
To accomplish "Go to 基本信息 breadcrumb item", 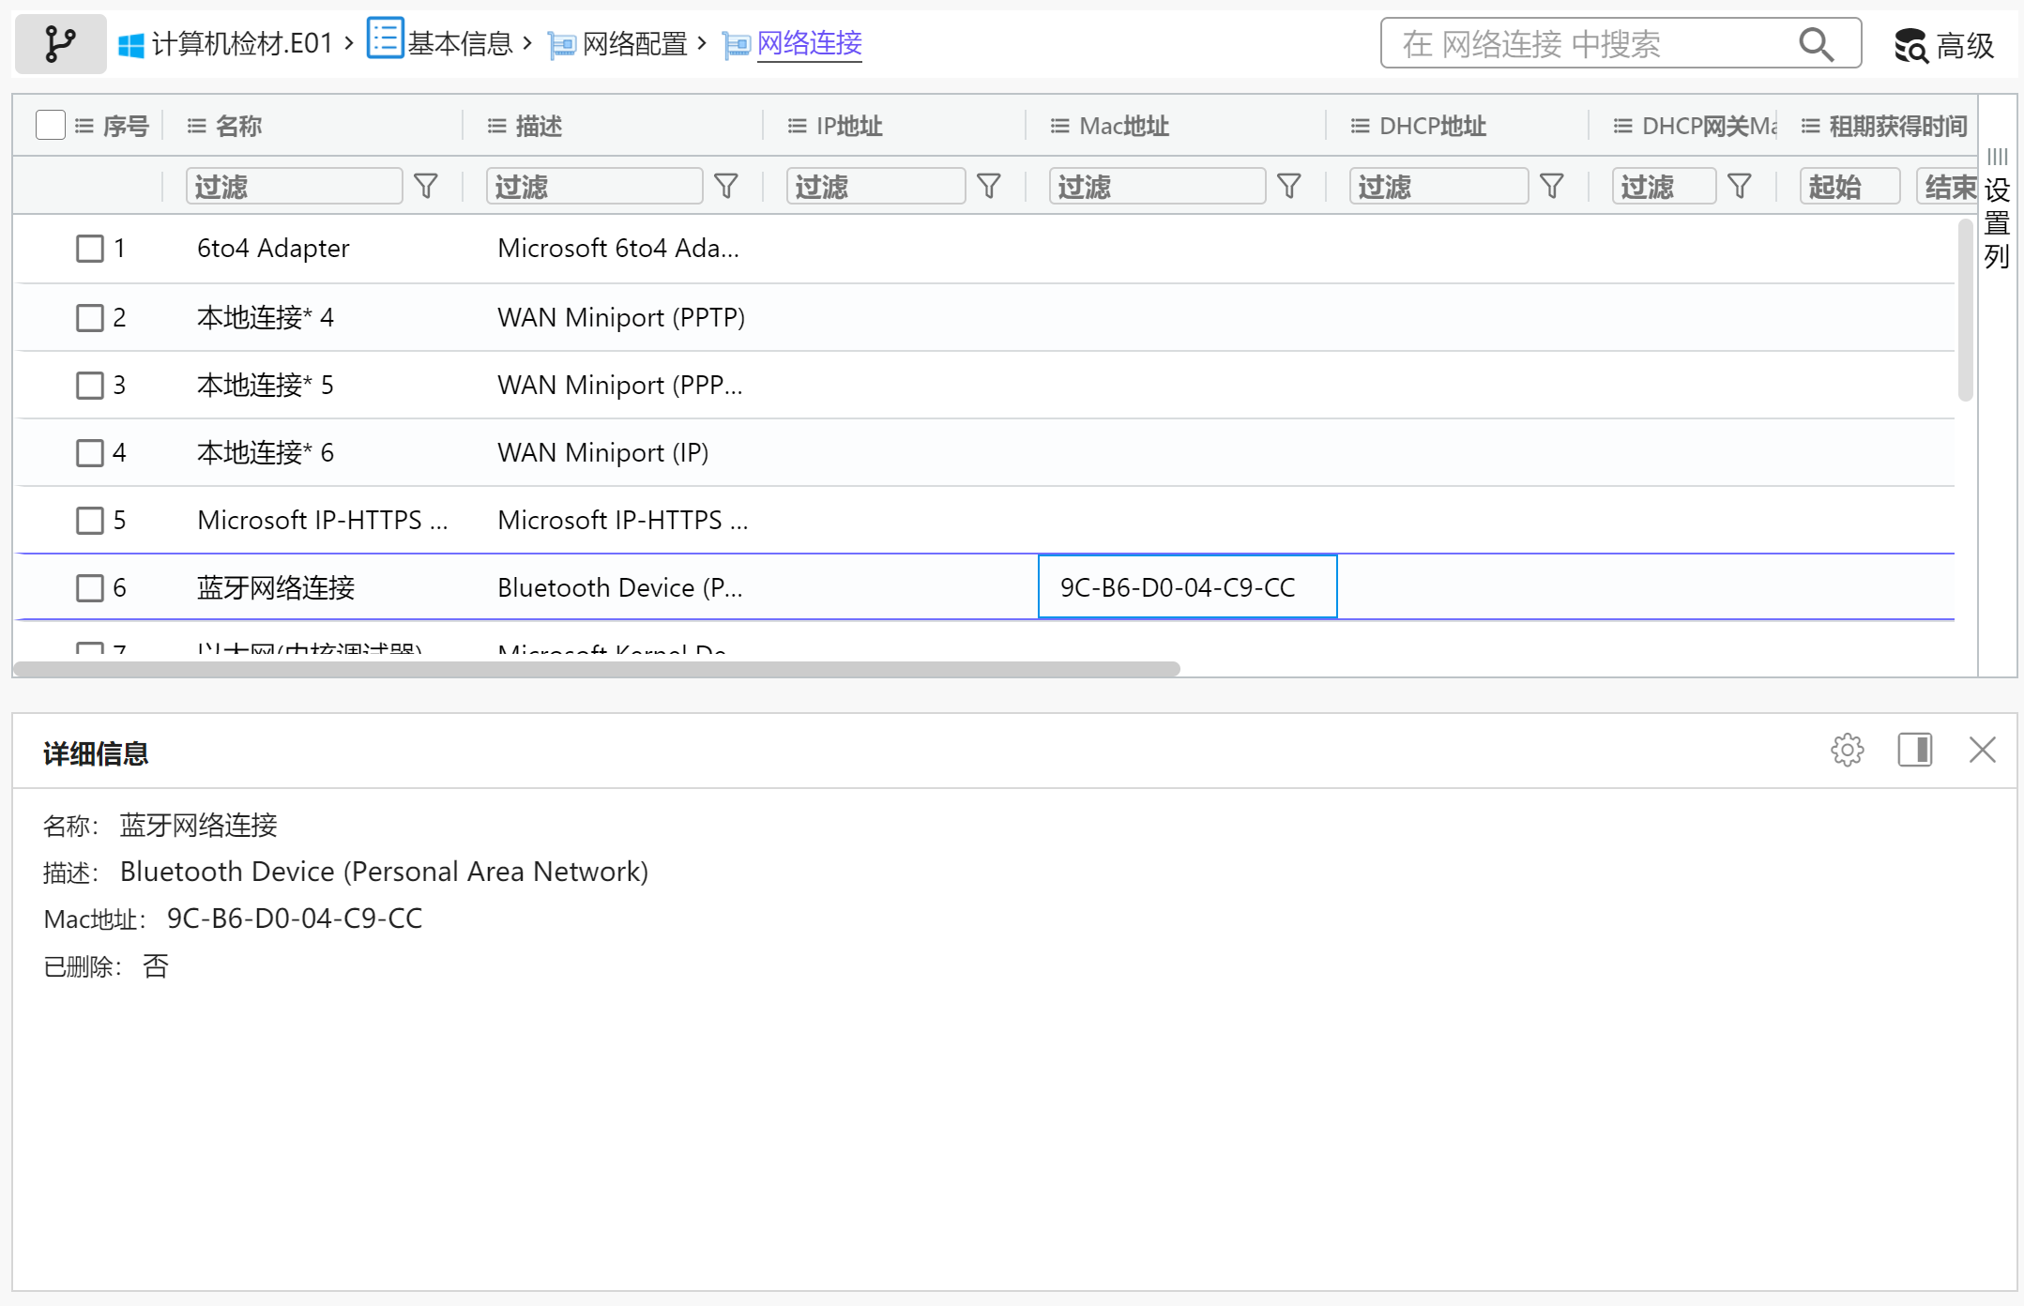I will coord(459,43).
